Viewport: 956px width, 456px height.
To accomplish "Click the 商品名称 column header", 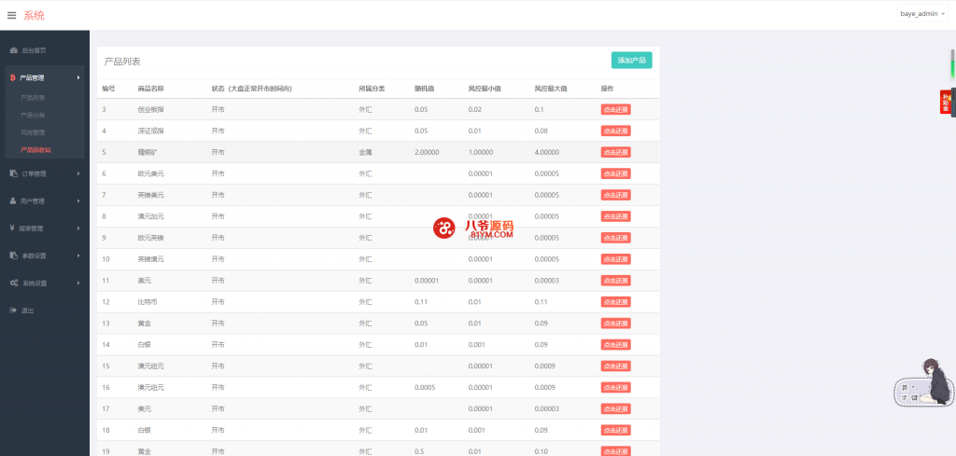I will [150, 89].
